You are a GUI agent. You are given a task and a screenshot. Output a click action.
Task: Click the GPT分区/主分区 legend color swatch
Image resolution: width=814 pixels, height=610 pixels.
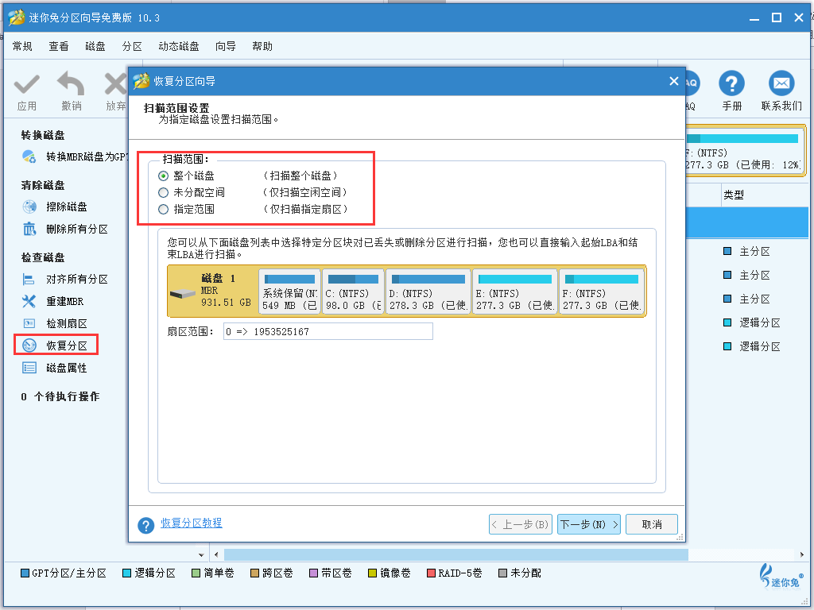pos(25,573)
